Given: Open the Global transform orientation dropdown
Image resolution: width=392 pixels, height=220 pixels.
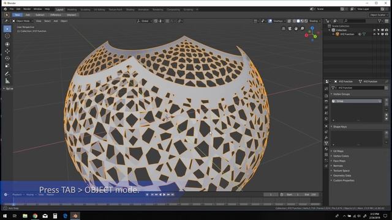Looking at the screenshot, I should tap(145, 21).
